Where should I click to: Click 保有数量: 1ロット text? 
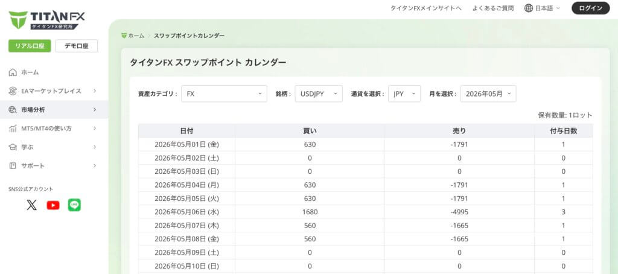(x=565, y=115)
